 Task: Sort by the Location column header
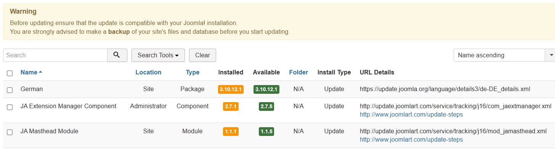[148, 72]
